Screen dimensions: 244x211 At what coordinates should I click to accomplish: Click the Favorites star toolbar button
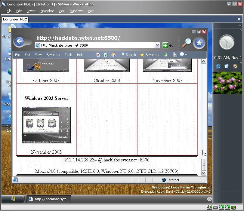coord(149,55)
